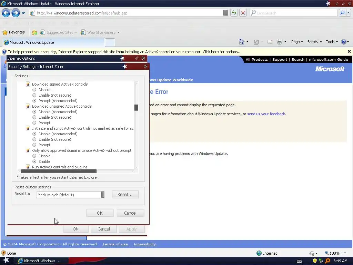Click the microsoft.com Guide link
The image size is (353, 265).
329,59
